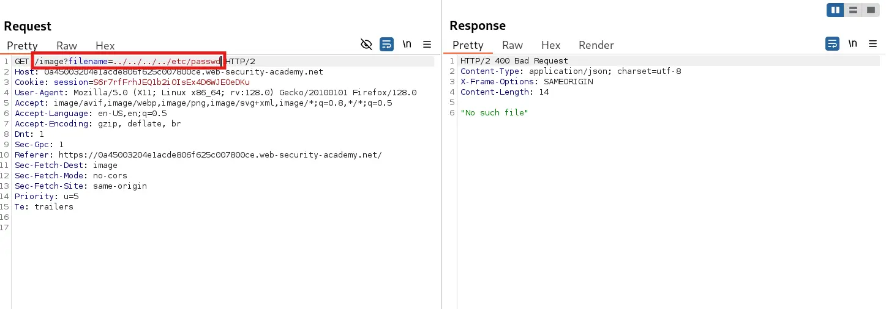Toggle word wrap icon in Request panel
This screenshot has height=309, width=886.
click(386, 44)
